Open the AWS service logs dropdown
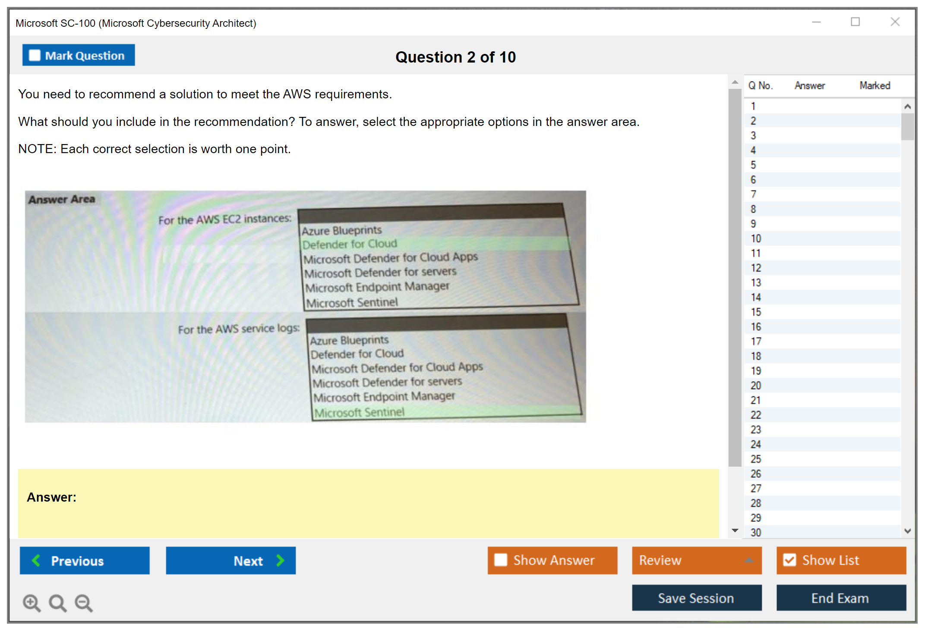This screenshot has width=928, height=634. (x=436, y=322)
